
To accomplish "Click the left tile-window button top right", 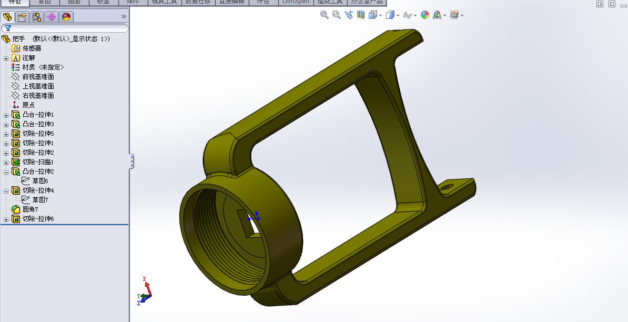I will point(600,4).
